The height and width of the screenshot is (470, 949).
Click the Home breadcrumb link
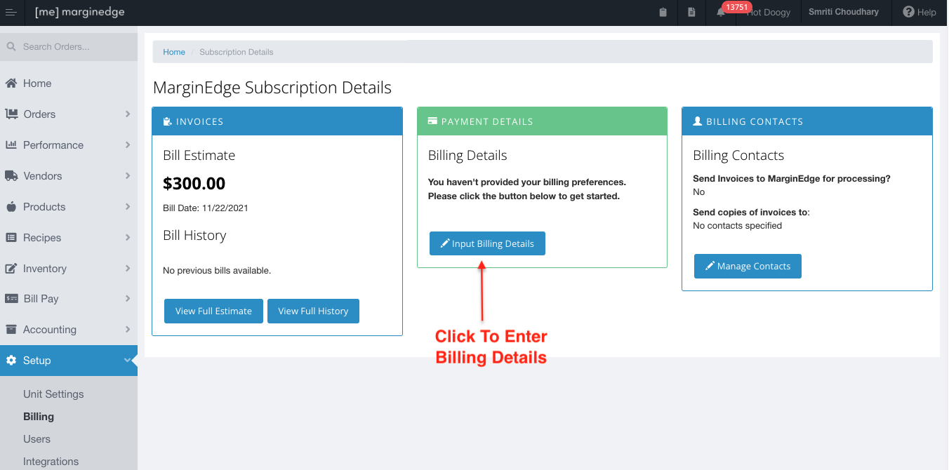coord(174,52)
